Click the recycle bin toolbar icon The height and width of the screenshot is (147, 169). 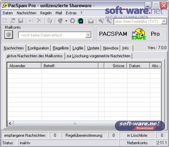coord(50,21)
